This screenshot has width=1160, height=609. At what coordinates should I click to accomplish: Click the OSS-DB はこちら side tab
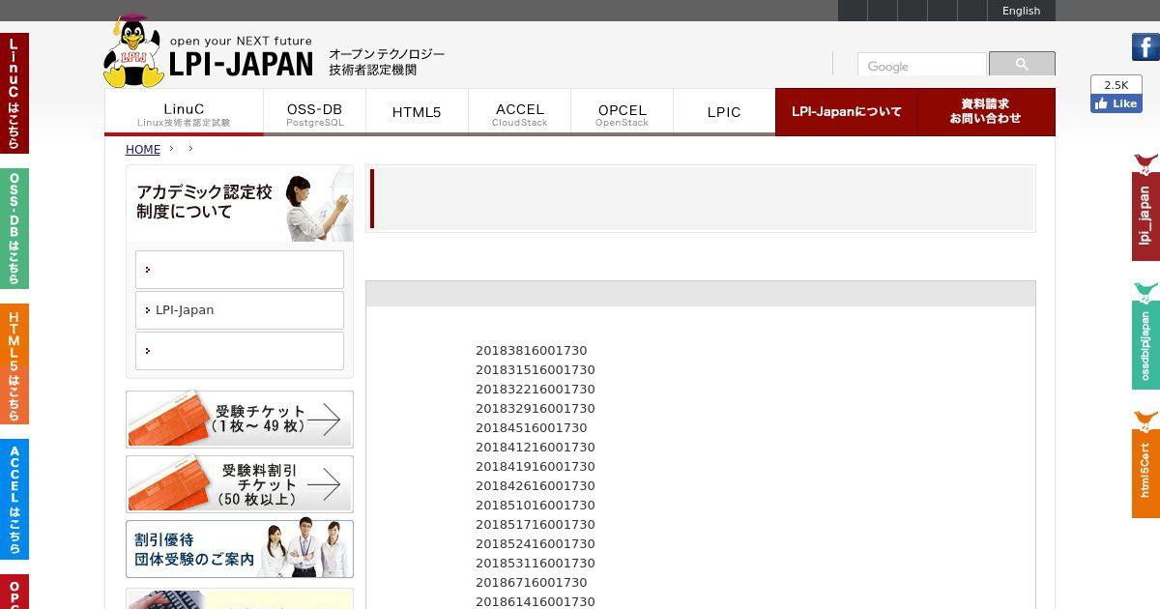pyautogui.click(x=14, y=228)
